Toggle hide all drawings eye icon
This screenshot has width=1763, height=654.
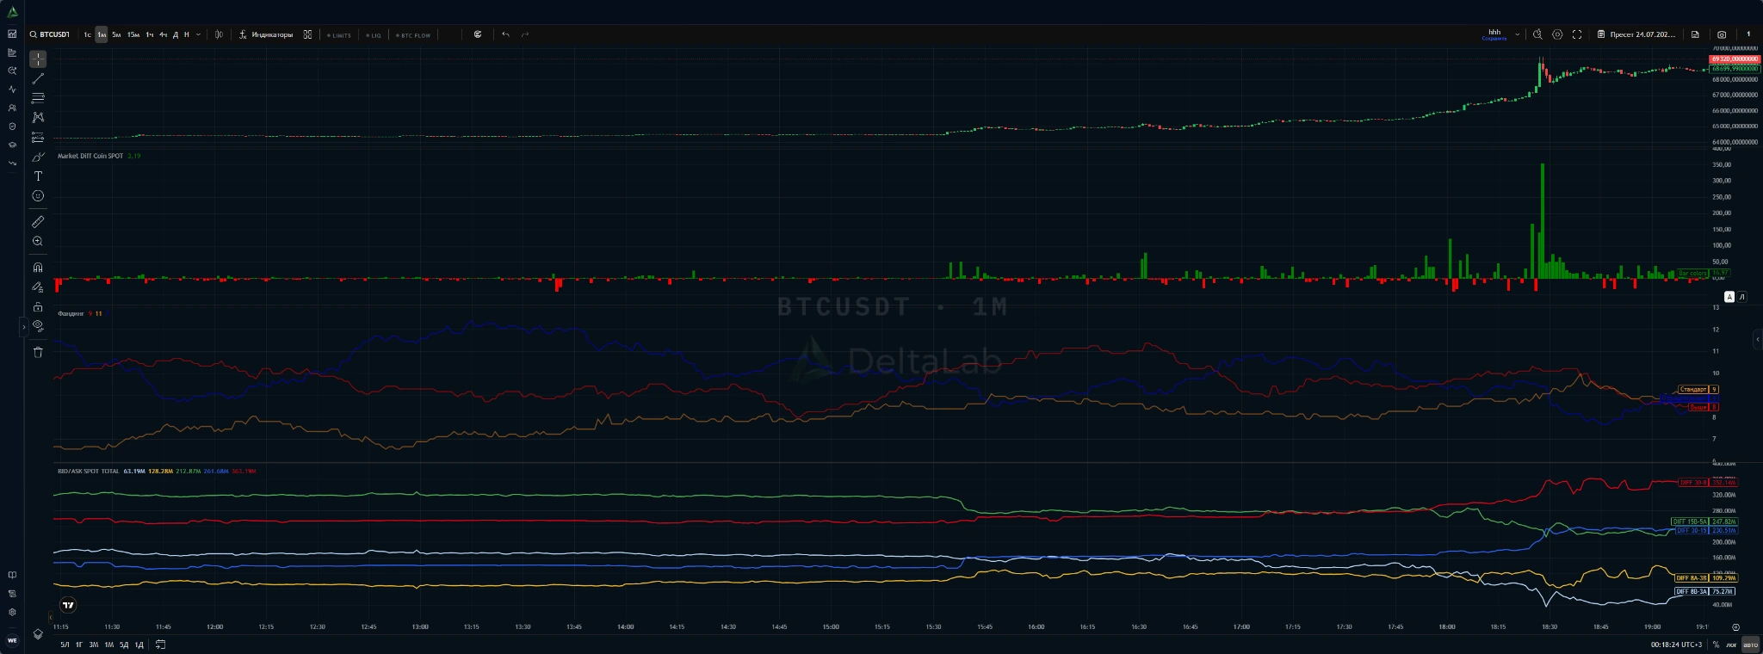point(38,326)
